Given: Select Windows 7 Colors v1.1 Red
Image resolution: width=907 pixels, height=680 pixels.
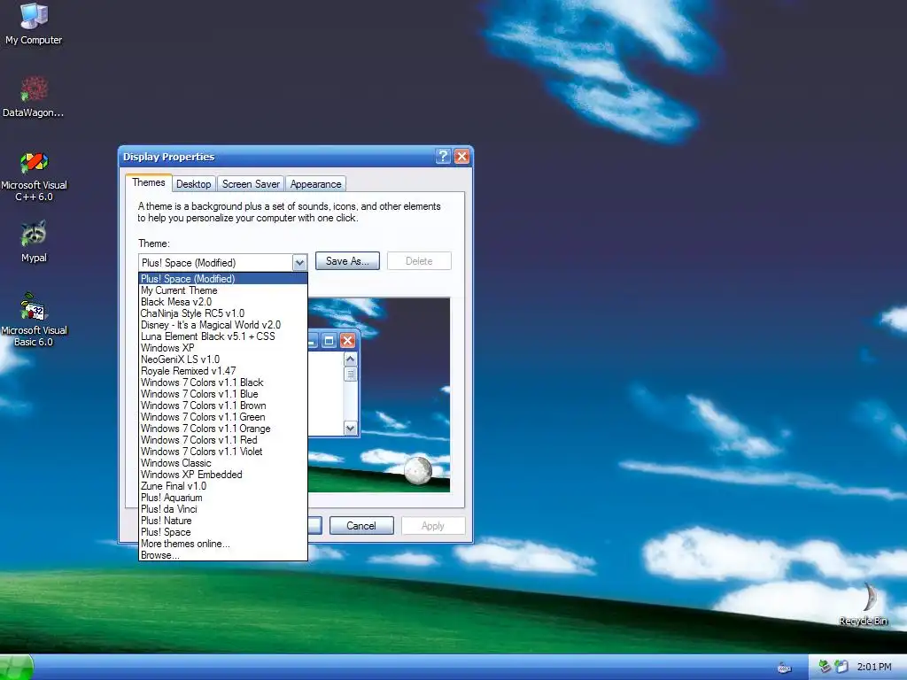Looking at the screenshot, I should click(x=222, y=440).
